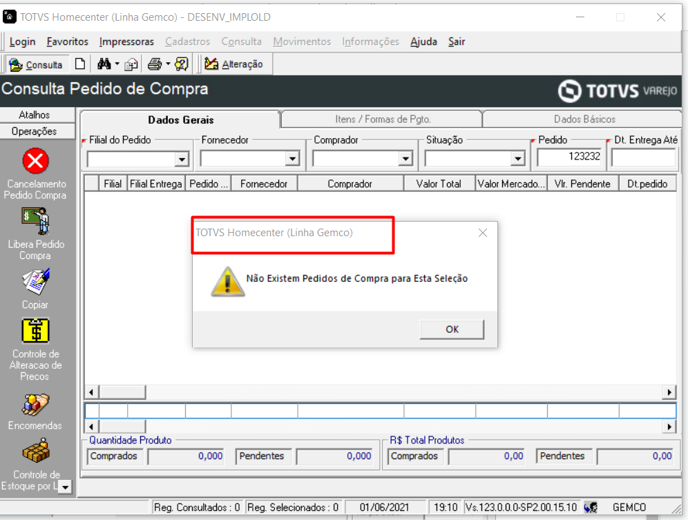Expand the Filial do Pedido combo box
The width and height of the screenshot is (688, 520).
click(181, 159)
